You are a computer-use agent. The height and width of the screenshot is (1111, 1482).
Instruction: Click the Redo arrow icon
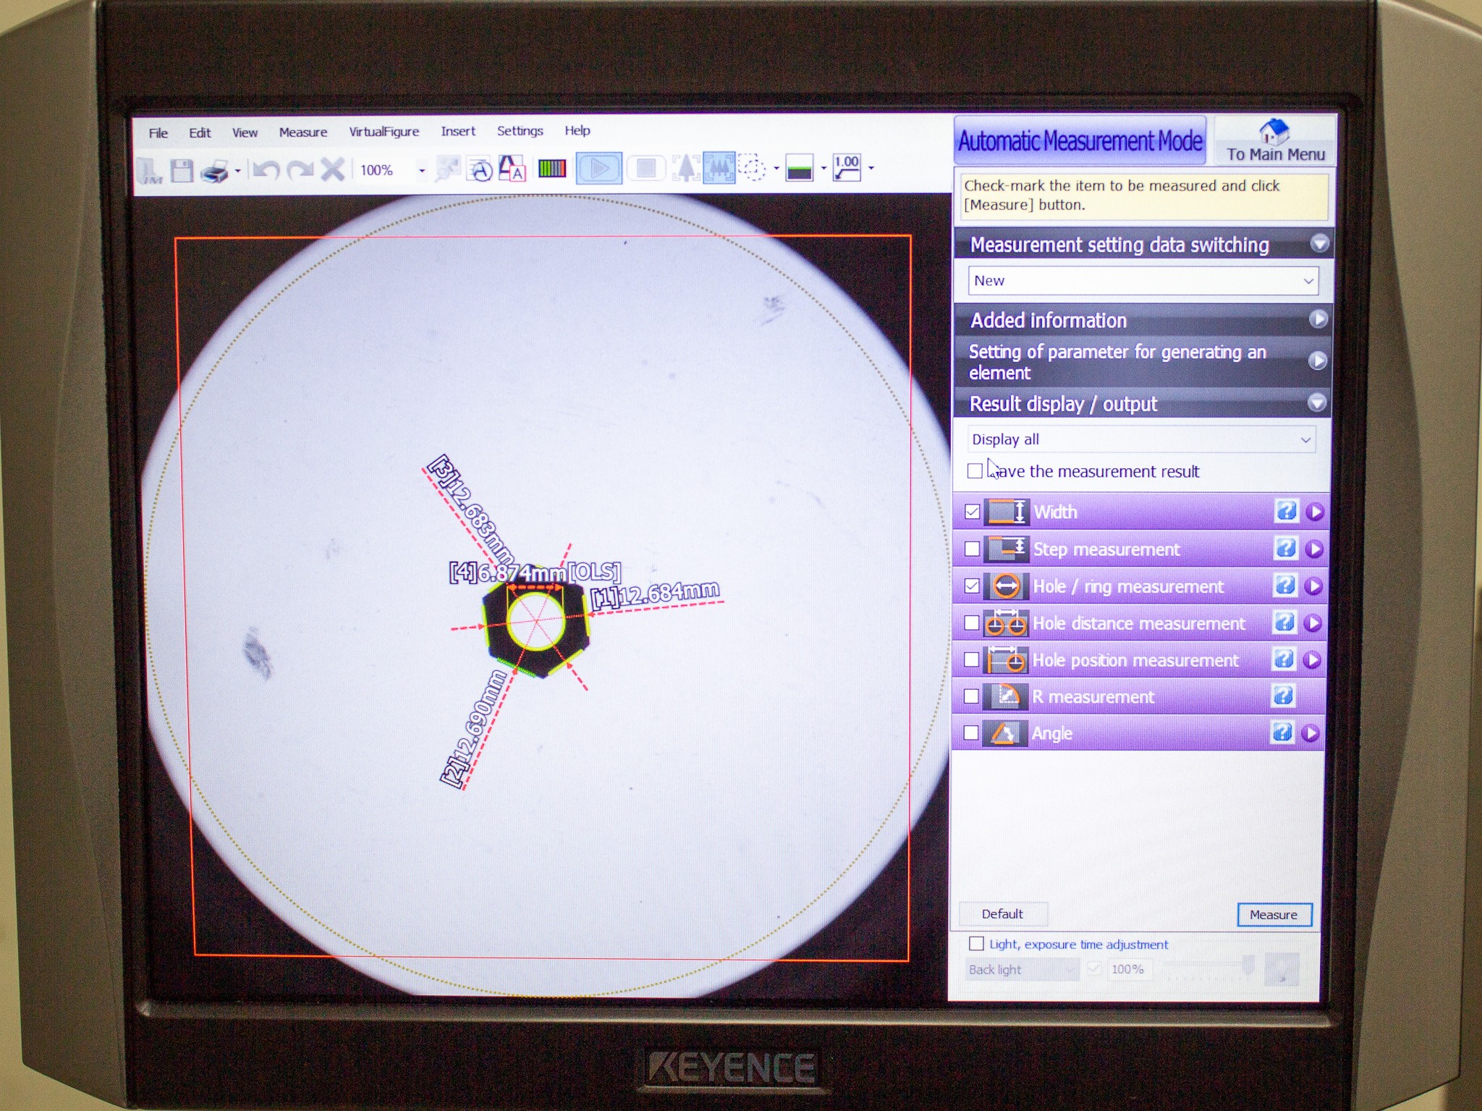click(300, 170)
